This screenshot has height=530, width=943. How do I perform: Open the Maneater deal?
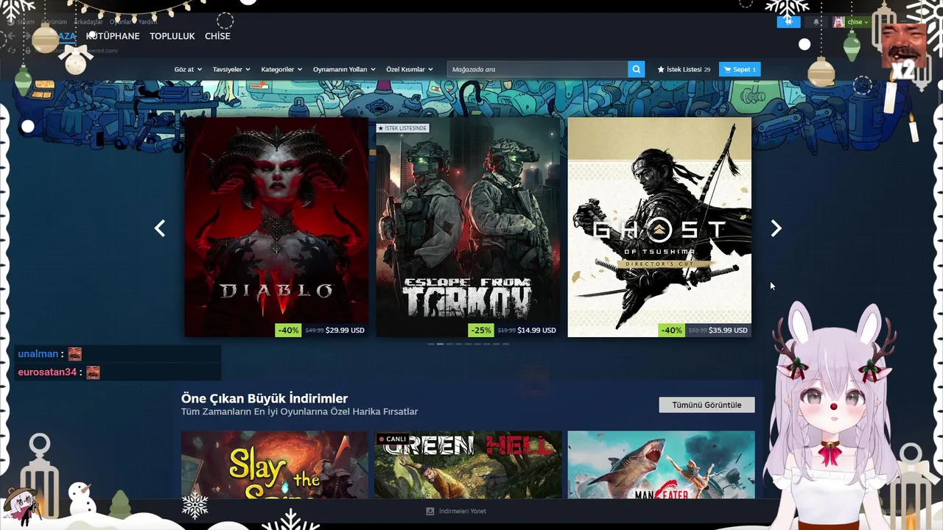(661, 465)
